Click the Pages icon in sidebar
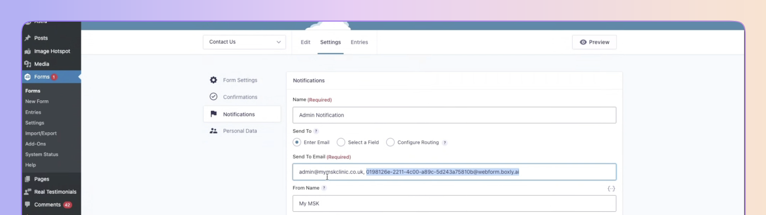The width and height of the screenshot is (766, 215). [x=27, y=179]
